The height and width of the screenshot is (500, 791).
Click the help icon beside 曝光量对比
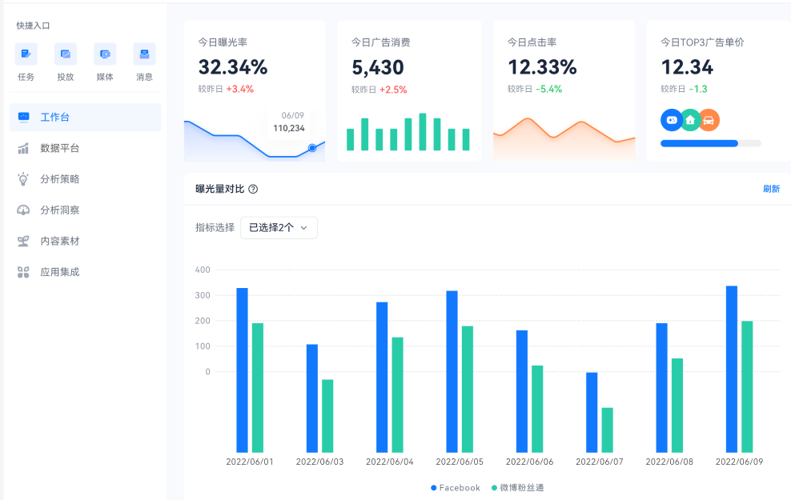point(253,190)
